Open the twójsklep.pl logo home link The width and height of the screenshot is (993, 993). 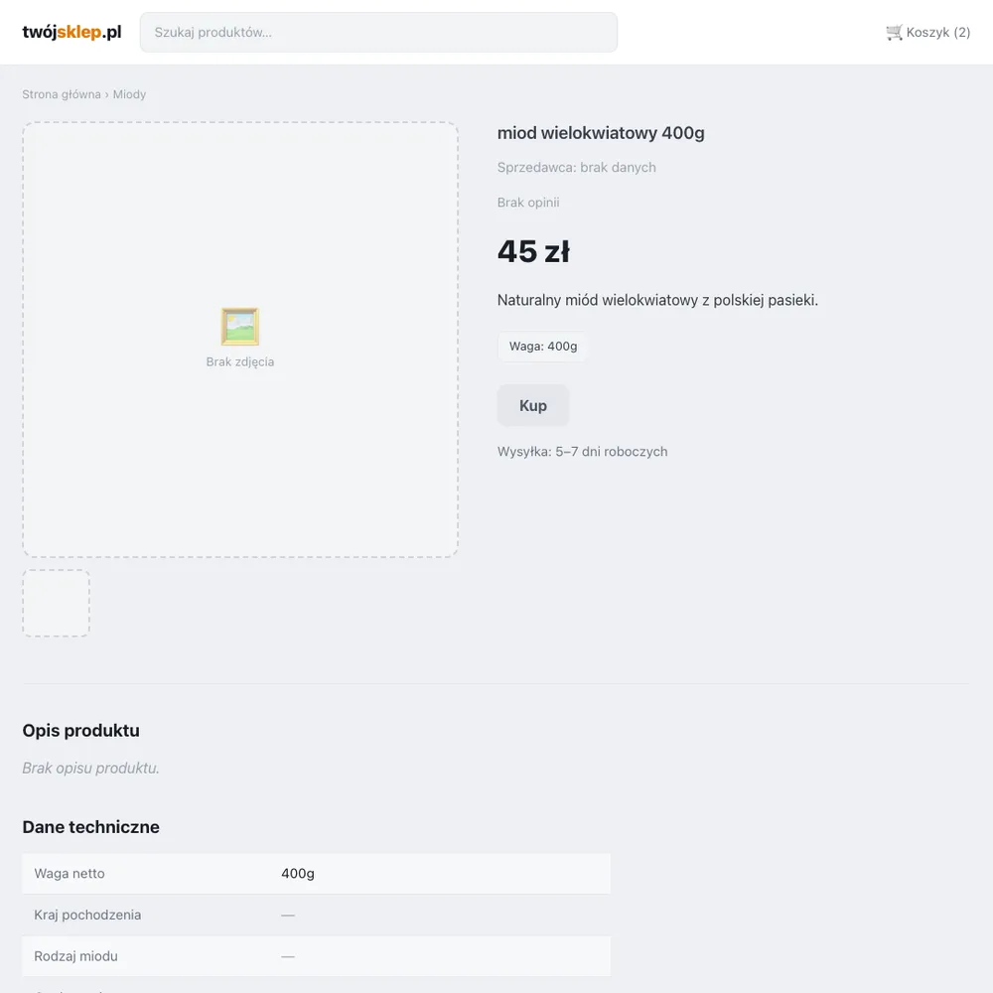[71, 33]
